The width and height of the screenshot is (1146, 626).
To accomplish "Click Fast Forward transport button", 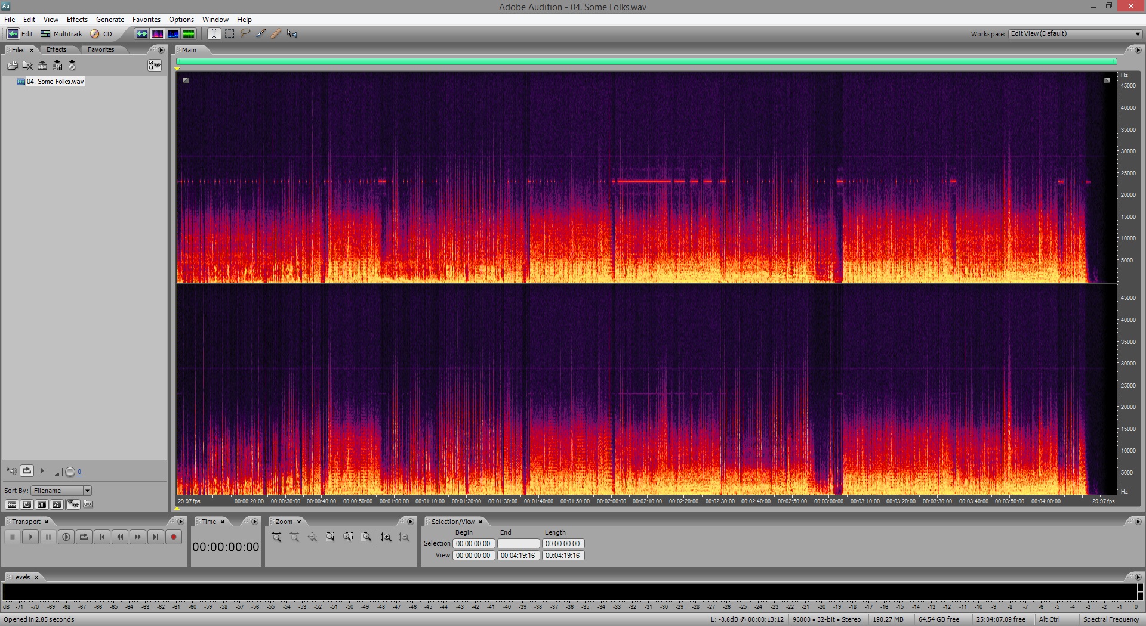I will [x=138, y=537].
